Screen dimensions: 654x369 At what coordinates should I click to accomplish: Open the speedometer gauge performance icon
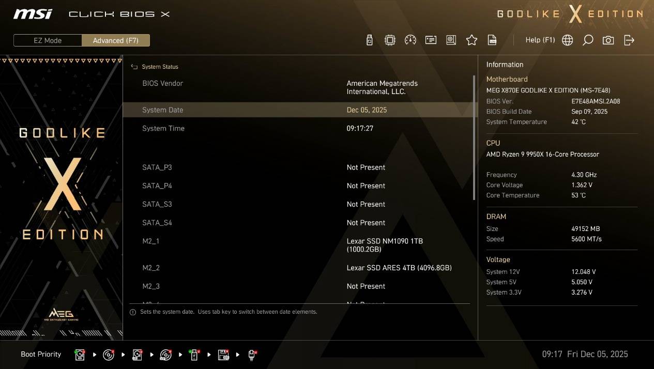click(410, 40)
